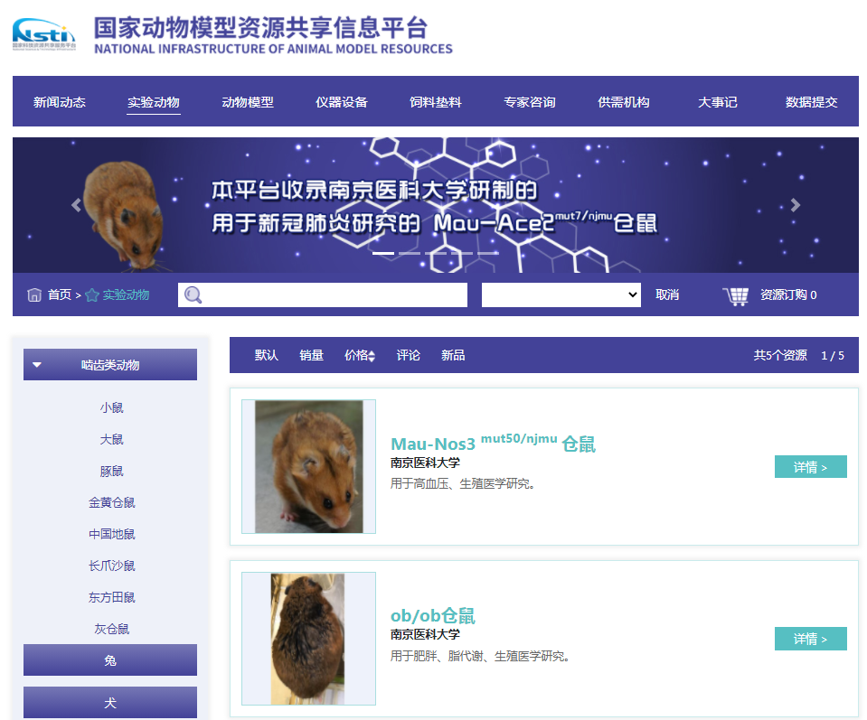Open the 仪器设备 nav menu
The width and height of the screenshot is (867, 720).
(x=342, y=102)
